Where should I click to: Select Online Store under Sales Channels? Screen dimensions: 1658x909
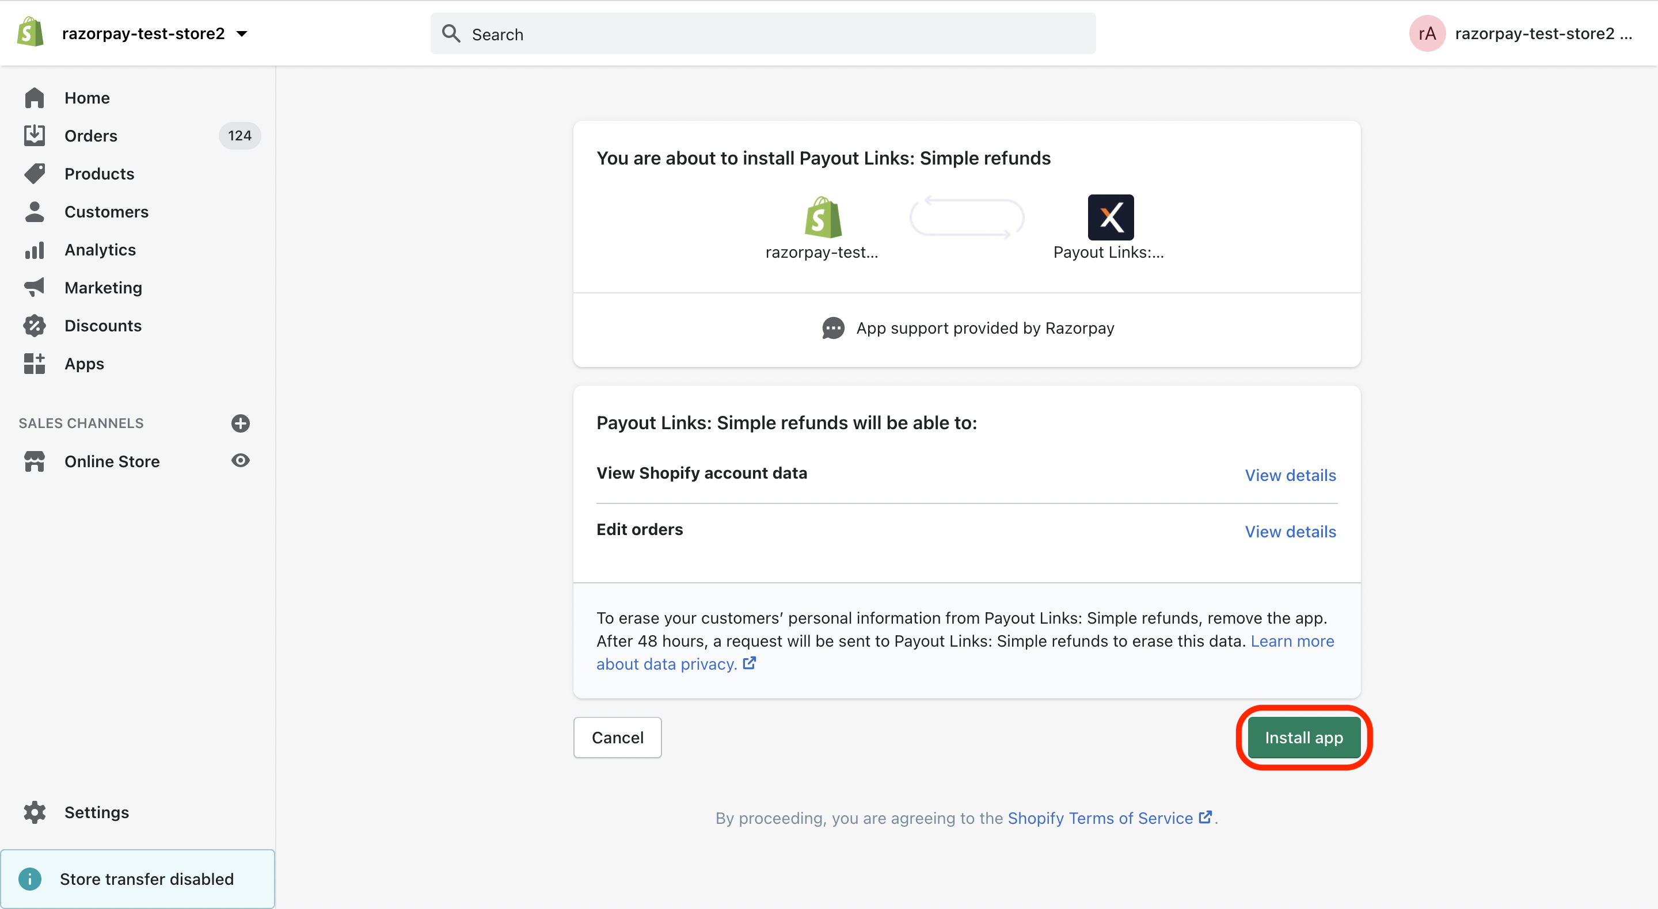coord(112,461)
